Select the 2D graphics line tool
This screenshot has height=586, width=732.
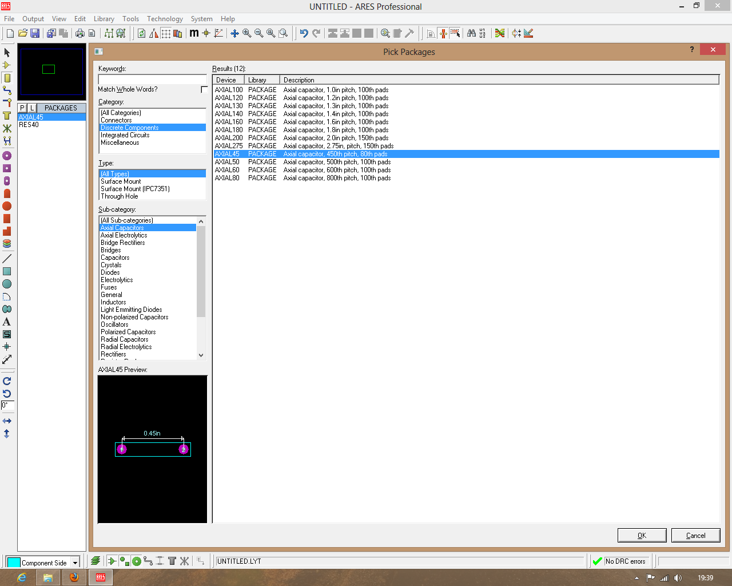click(x=7, y=259)
